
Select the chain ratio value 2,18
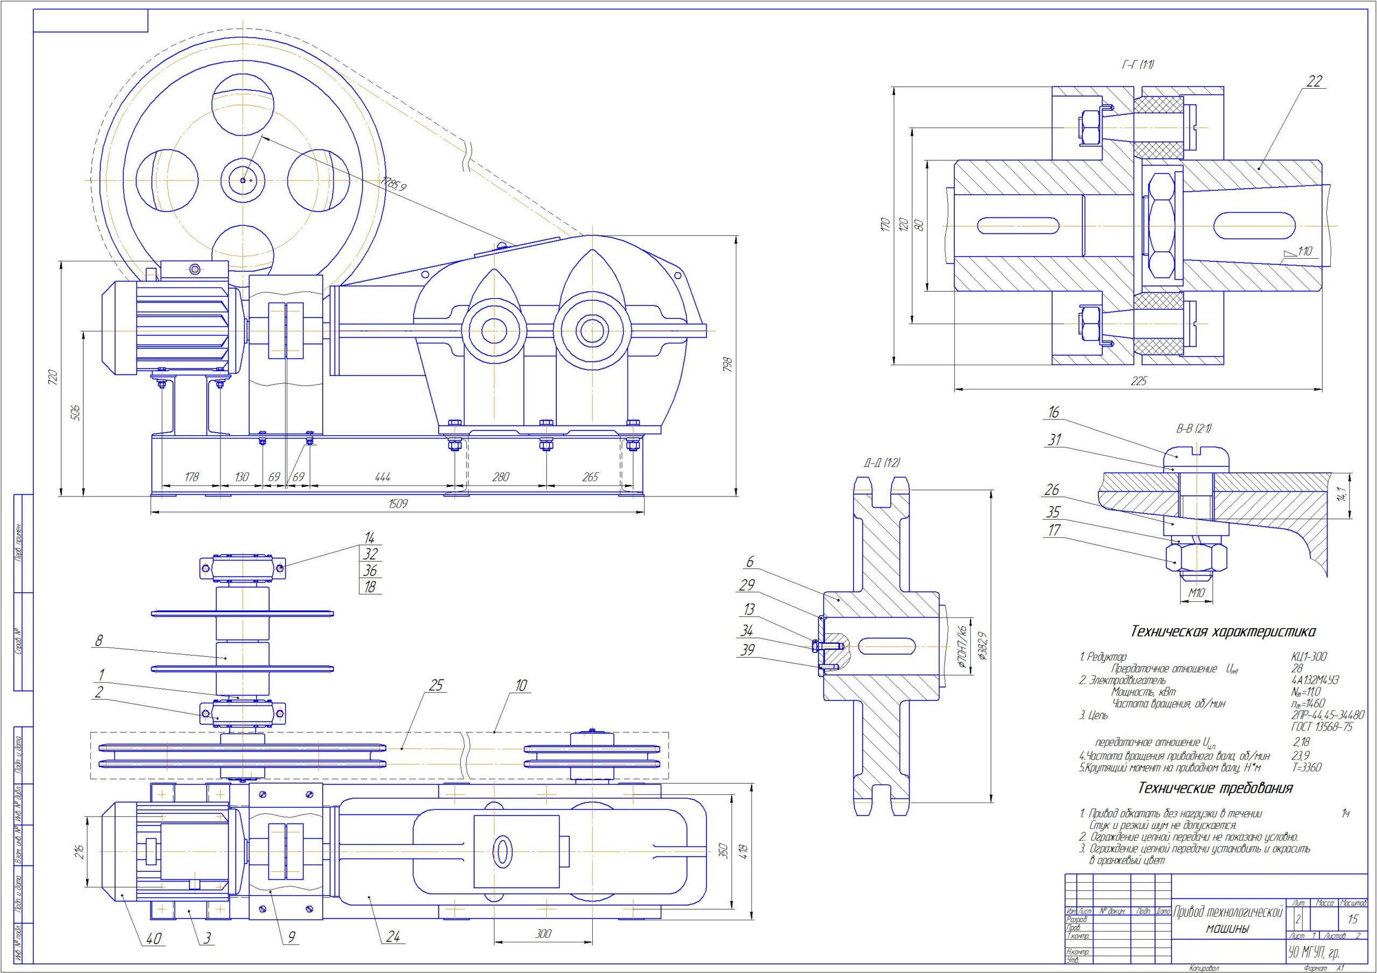(1302, 742)
